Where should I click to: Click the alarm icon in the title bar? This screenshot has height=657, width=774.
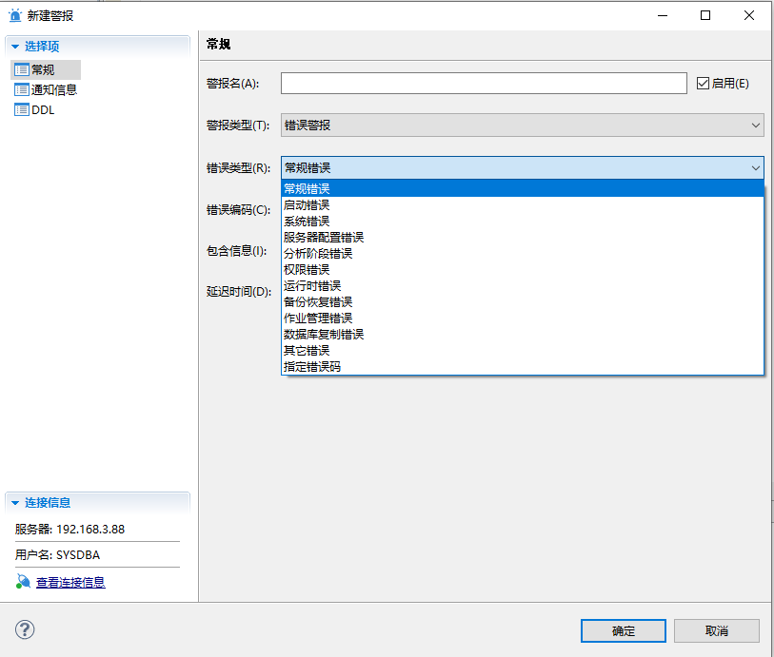15,15
